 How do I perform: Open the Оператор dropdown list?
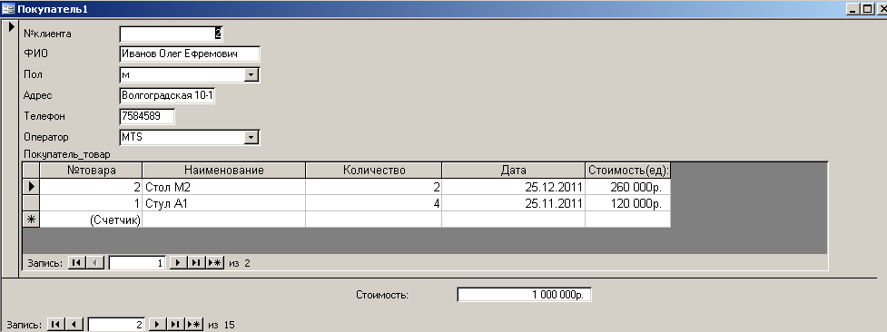coord(251,137)
